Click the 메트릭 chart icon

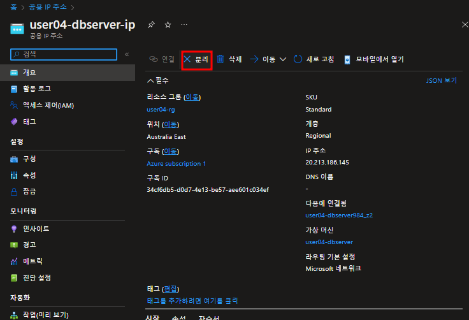coord(14,261)
